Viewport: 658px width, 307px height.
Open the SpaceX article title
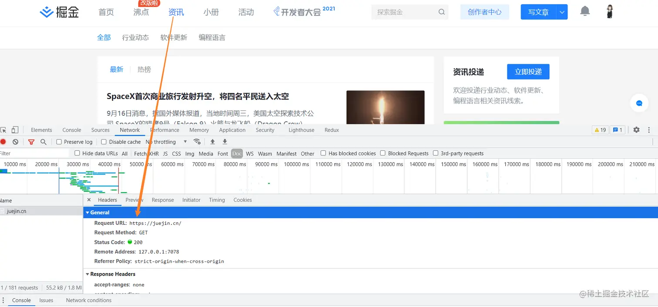click(x=198, y=96)
